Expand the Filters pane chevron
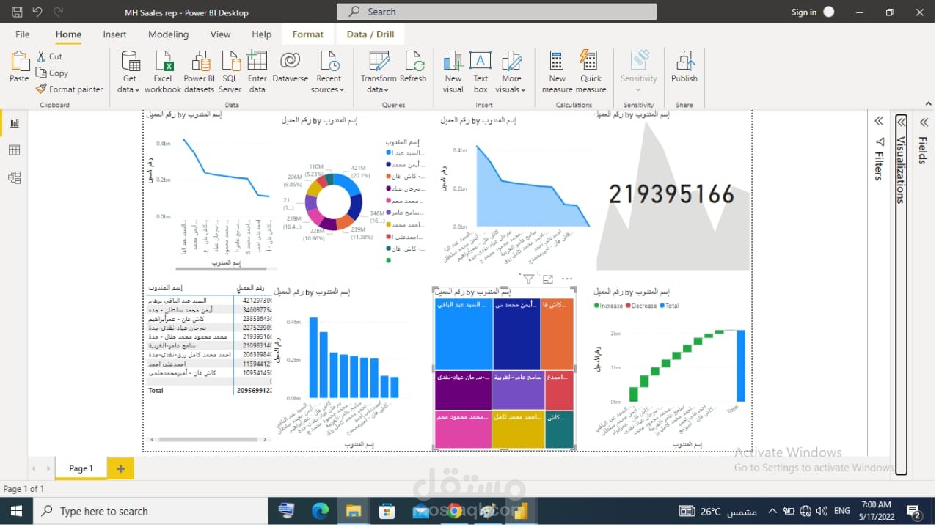939x530 pixels. pyautogui.click(x=878, y=122)
